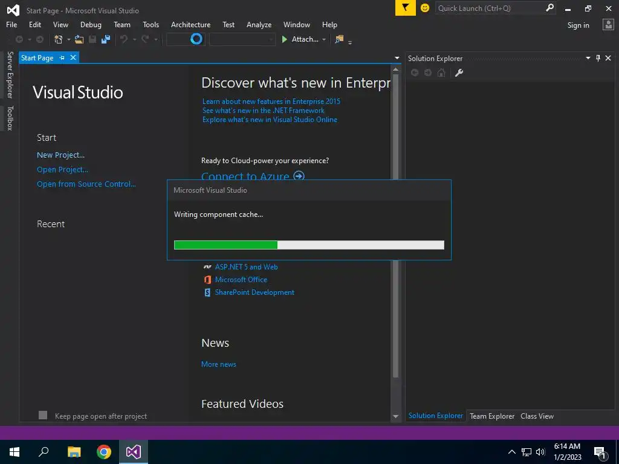Viewport: 619px width, 464px height.
Task: Click Sign in at top right
Action: click(578, 25)
